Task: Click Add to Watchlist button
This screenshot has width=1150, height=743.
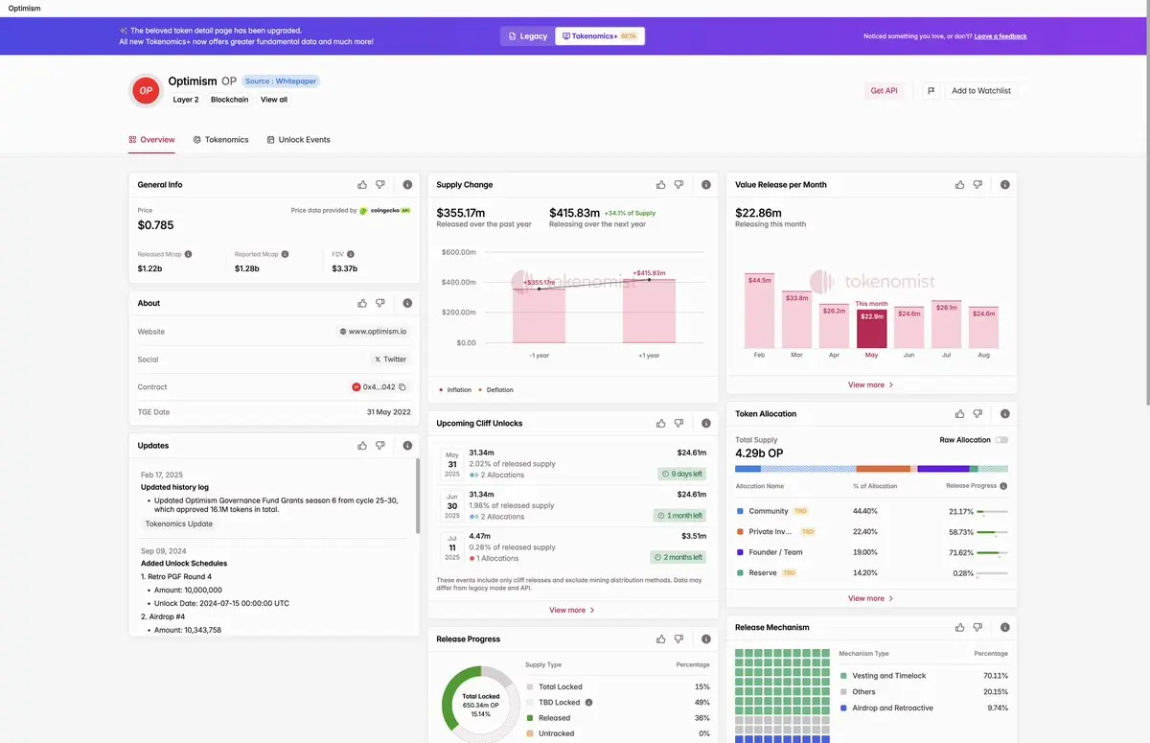Action: (x=980, y=90)
